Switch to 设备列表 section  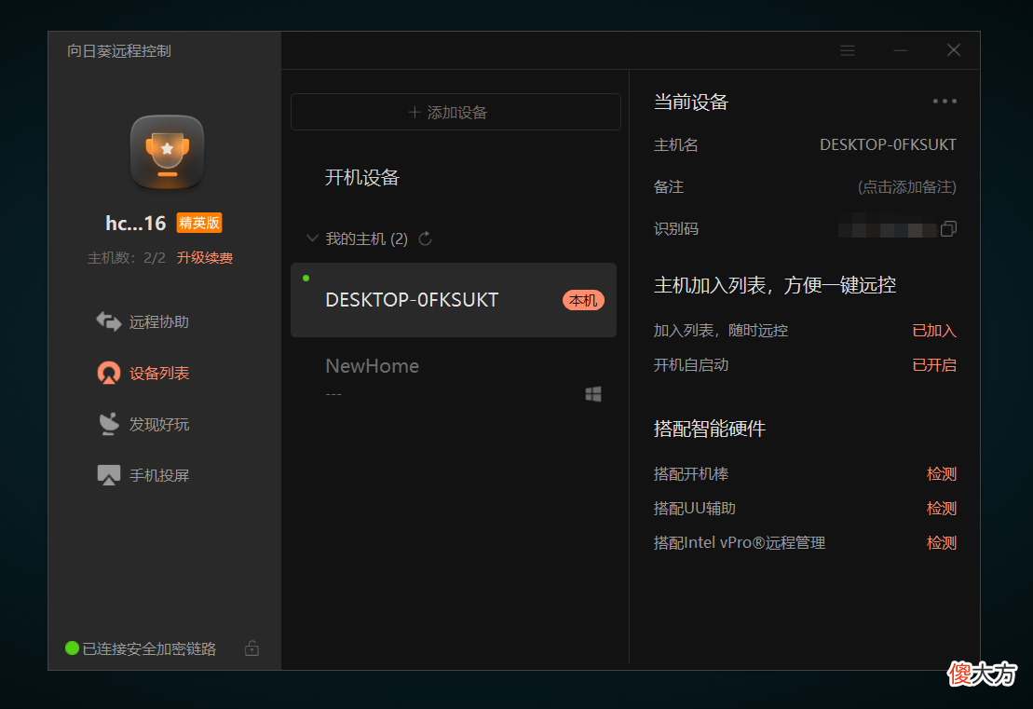(159, 374)
